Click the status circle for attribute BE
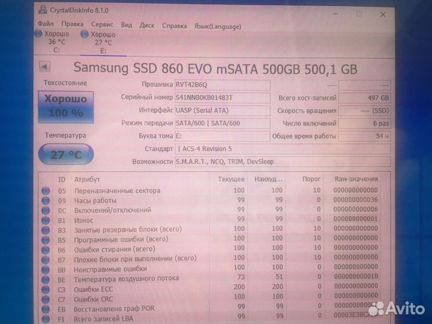Viewport: 432px width, 324px height. 46,280
